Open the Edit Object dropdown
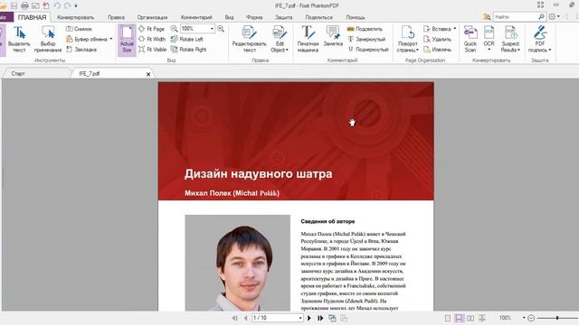The width and height of the screenshot is (579, 325). 280,39
